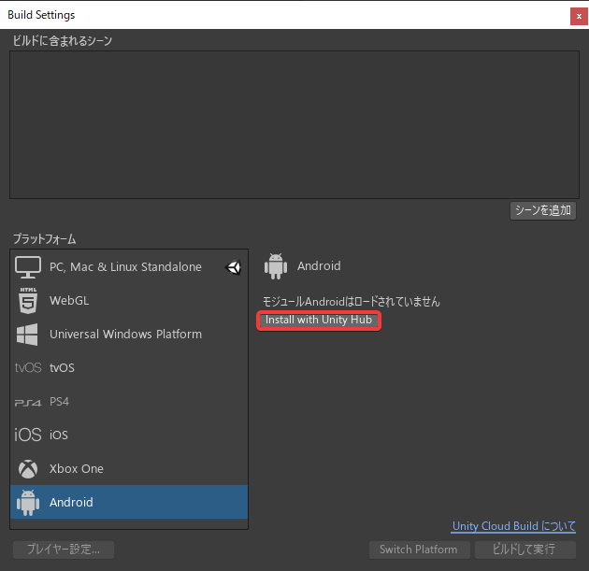
Task: Click the iOS platform icon
Action: coord(28,435)
